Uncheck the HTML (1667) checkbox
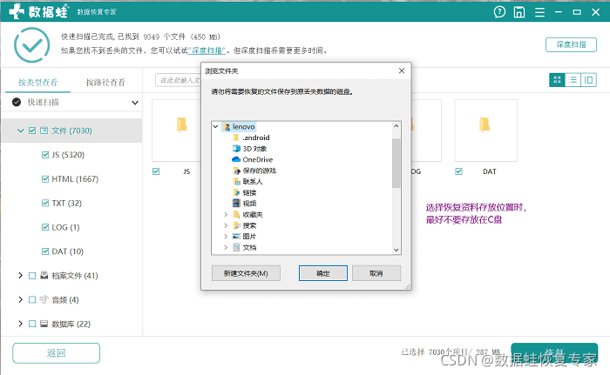 pyautogui.click(x=45, y=178)
